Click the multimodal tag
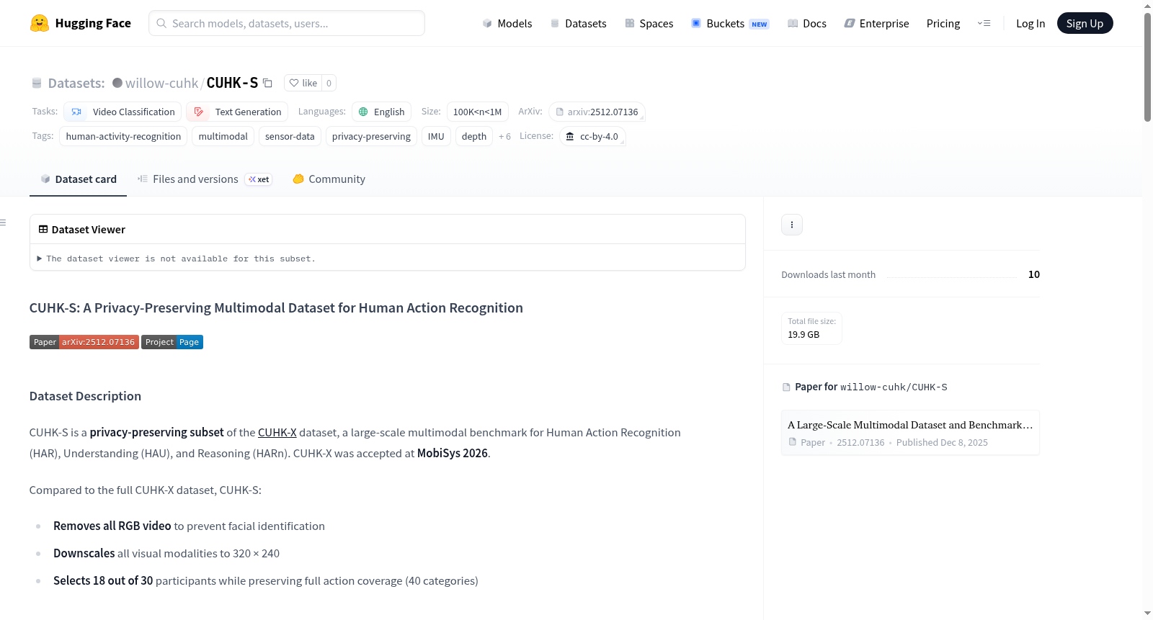This screenshot has height=620, width=1153. pyautogui.click(x=223, y=136)
